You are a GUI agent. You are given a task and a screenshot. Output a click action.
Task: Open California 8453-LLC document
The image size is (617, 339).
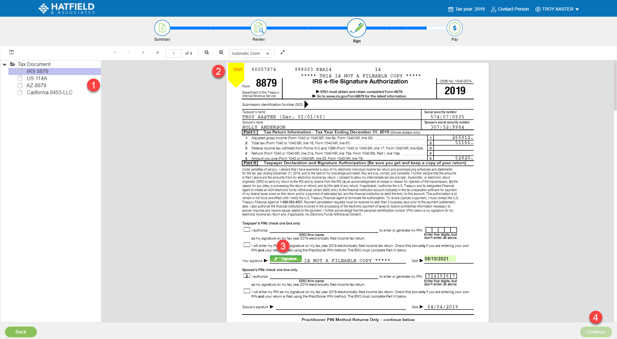(x=49, y=92)
